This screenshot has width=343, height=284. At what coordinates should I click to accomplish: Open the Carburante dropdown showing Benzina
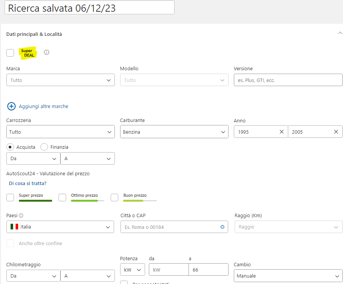(x=174, y=132)
